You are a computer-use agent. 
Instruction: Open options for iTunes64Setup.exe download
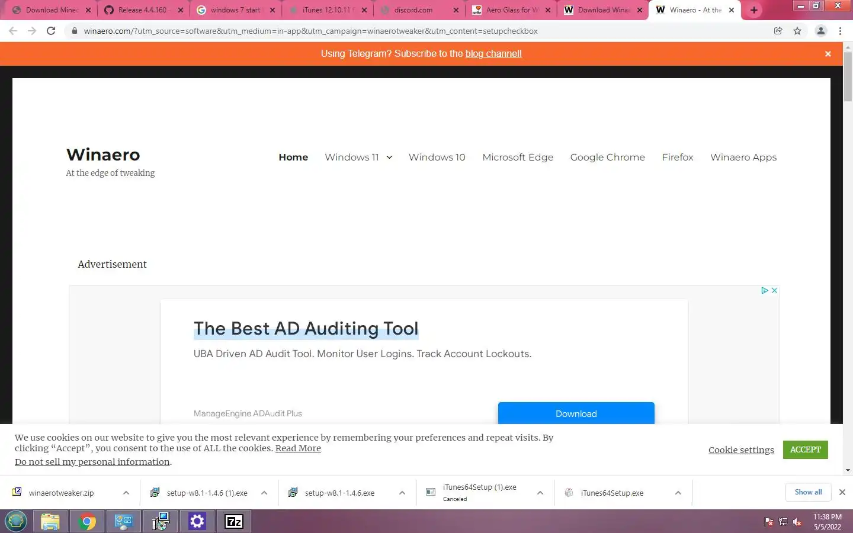click(678, 493)
